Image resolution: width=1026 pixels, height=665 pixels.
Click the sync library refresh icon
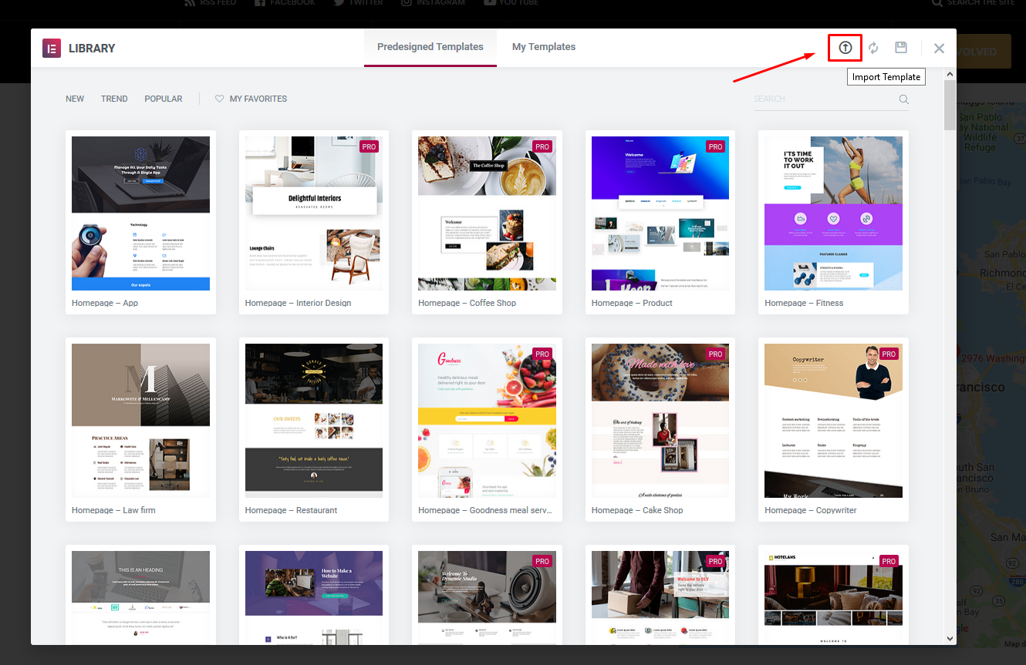(873, 48)
